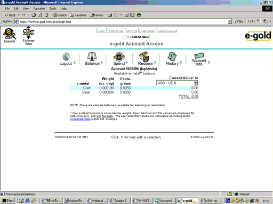Select the Spend globe icon
Image resolution: width=273 pixels, height=204 pixels.
[x=119, y=56]
